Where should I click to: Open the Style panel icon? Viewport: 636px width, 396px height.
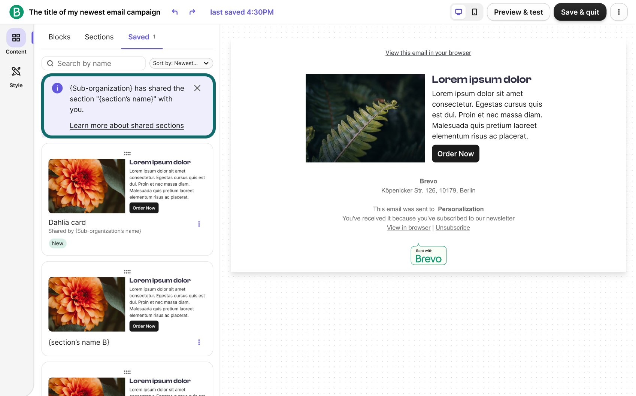tap(16, 71)
